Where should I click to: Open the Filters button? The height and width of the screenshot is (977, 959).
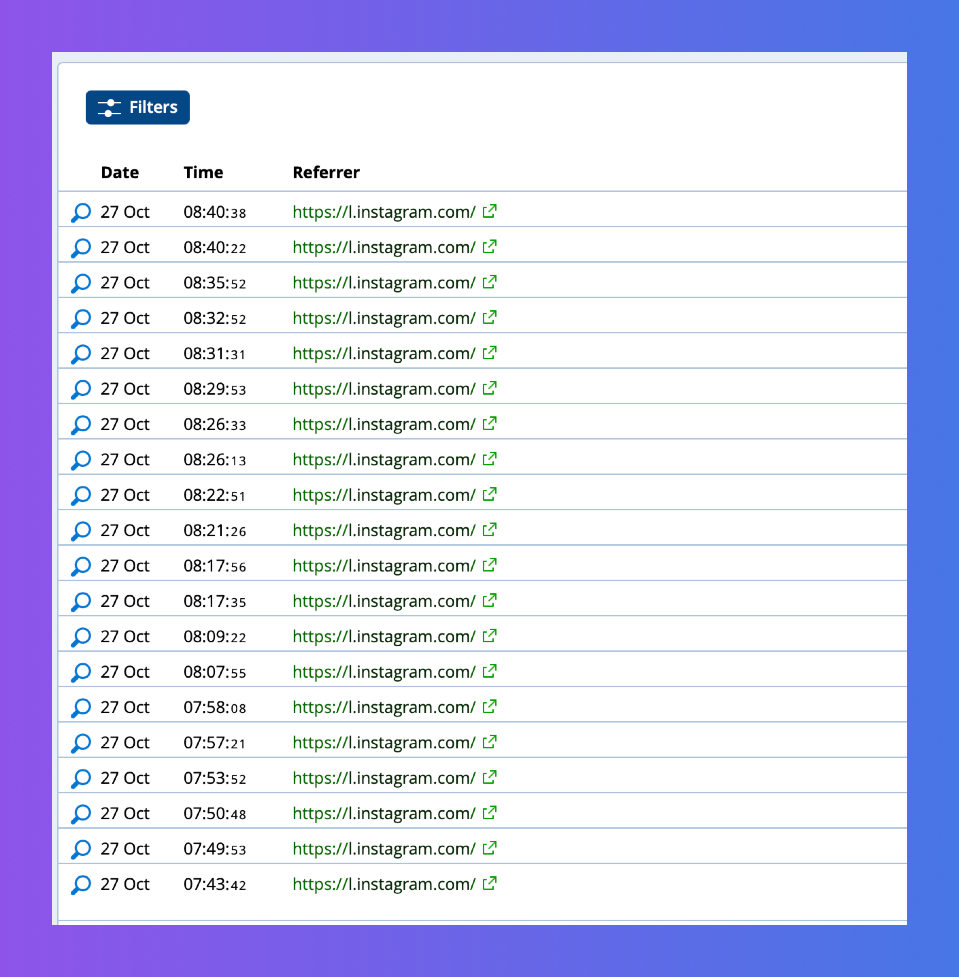pos(137,107)
